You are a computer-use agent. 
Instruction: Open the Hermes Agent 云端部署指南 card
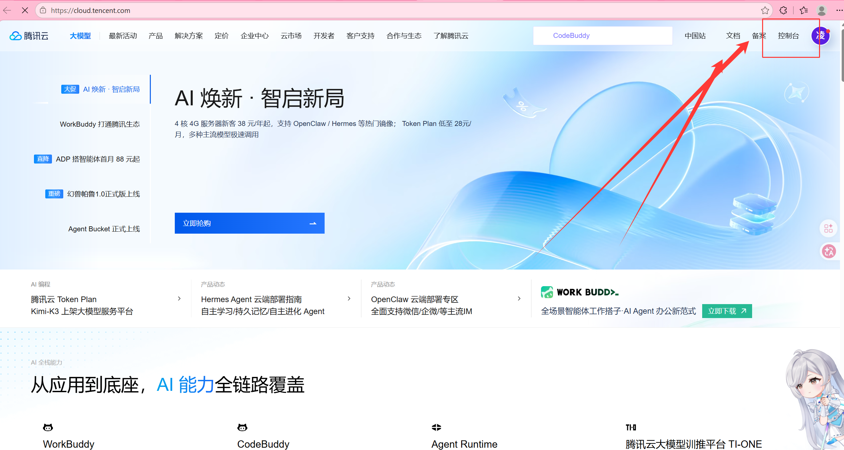pos(276,299)
